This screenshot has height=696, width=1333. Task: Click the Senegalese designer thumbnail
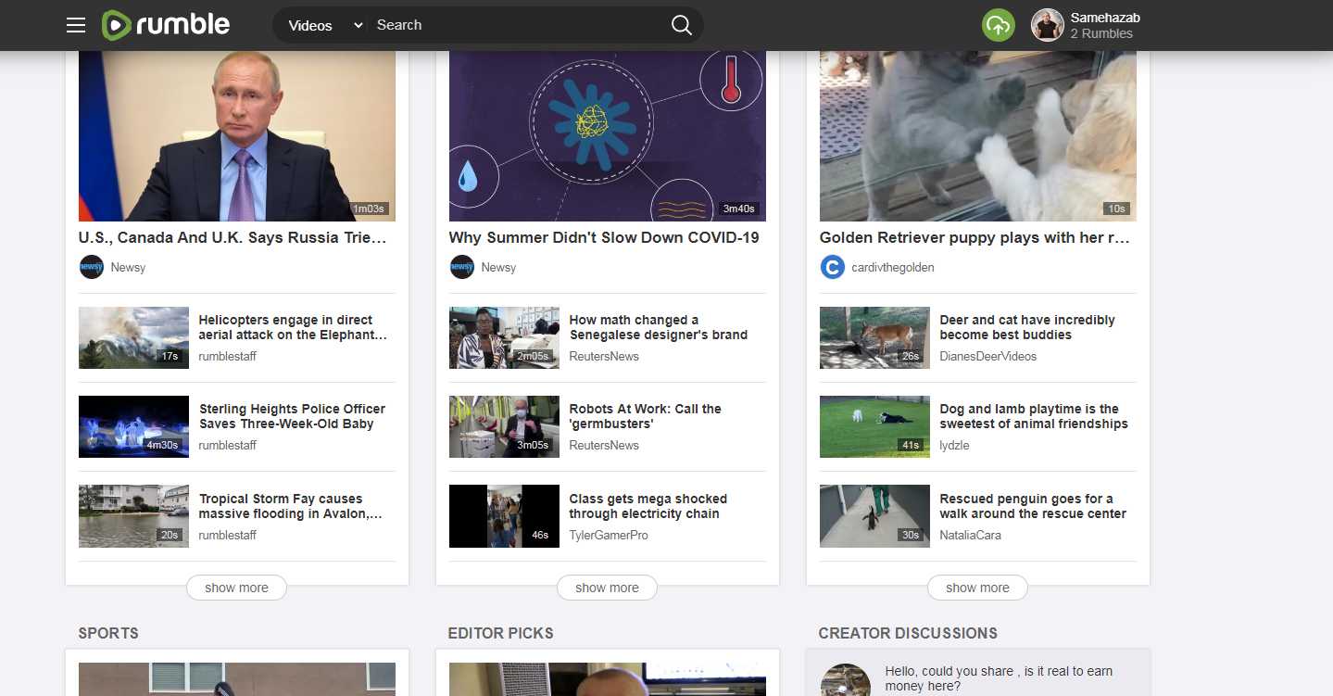tap(504, 337)
